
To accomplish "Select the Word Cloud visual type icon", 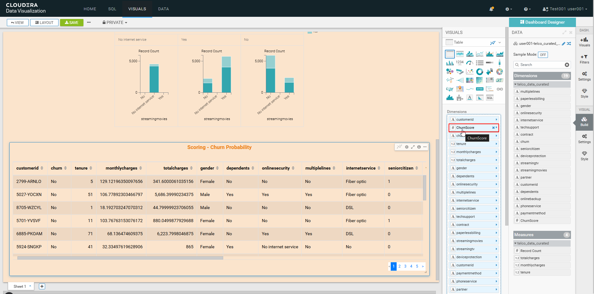I will point(460,72).
